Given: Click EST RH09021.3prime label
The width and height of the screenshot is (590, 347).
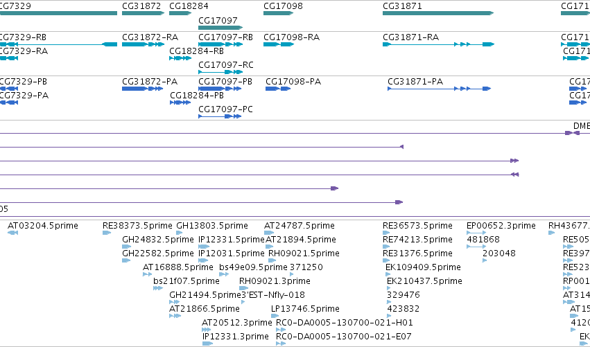Looking at the screenshot, I should click(x=275, y=281).
